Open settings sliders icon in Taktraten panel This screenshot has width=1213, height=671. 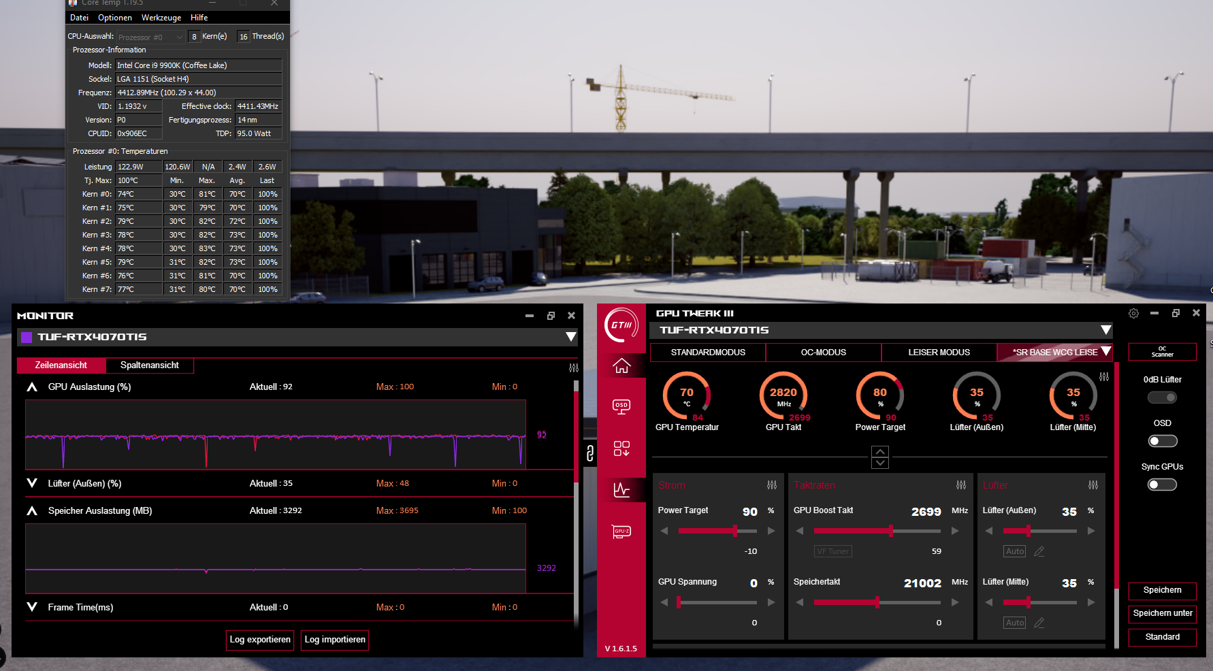click(961, 485)
